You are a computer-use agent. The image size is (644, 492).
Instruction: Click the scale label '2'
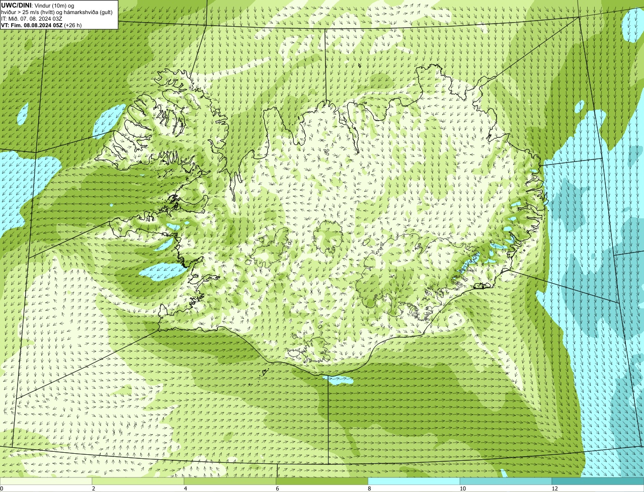pos(94,488)
